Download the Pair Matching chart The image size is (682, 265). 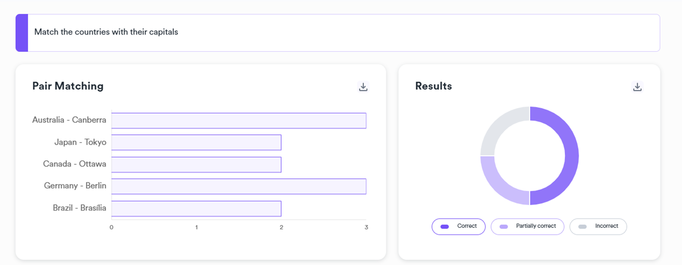click(363, 87)
